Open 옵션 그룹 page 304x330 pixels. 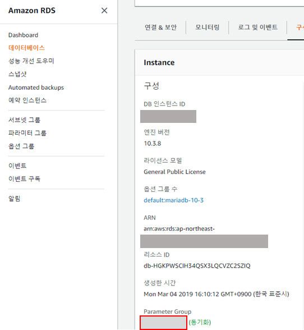tap(21, 146)
